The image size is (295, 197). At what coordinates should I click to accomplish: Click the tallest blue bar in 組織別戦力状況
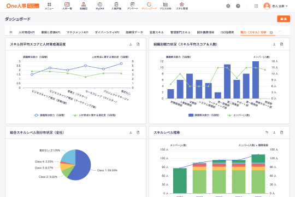click(x=256, y=80)
